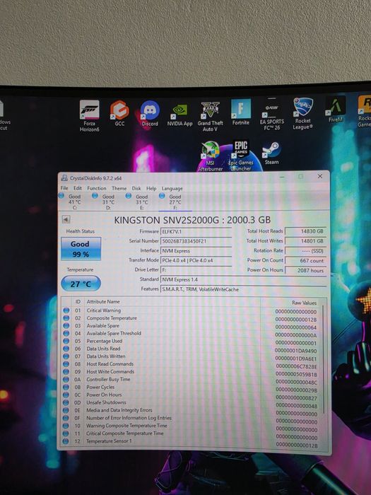Image resolution: width=371 pixels, height=495 pixels.
Task: Open the Edit menu
Action: click(x=78, y=188)
